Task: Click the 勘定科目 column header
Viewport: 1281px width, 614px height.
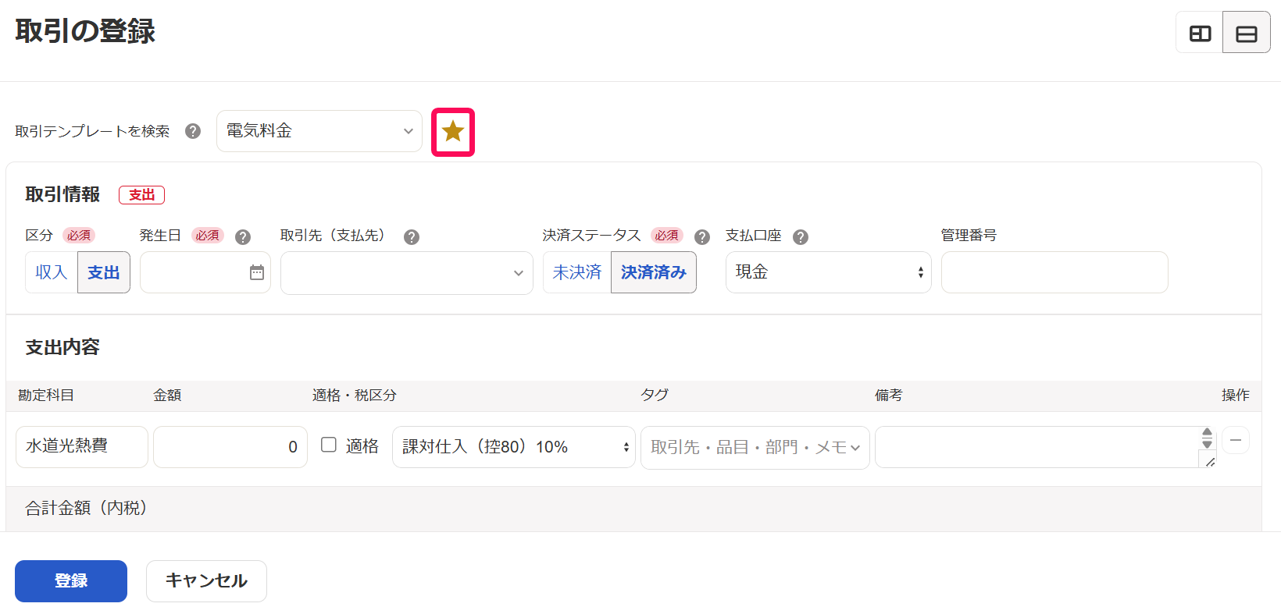Action: [46, 396]
